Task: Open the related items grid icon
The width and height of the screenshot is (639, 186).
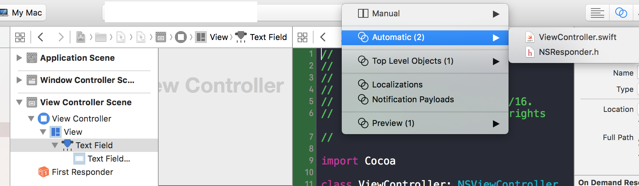Action: tap(20, 37)
